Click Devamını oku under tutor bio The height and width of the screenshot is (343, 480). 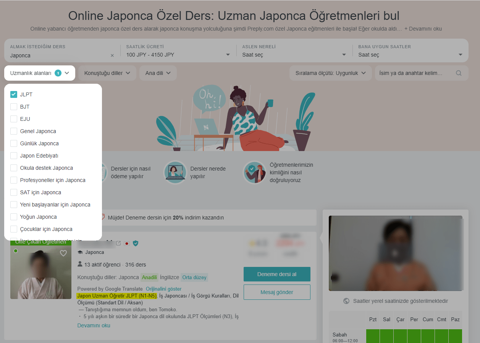[94, 325]
